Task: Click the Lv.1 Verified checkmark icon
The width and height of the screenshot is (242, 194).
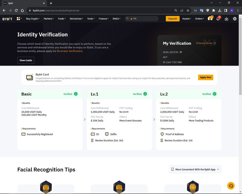Action: coord(145,94)
